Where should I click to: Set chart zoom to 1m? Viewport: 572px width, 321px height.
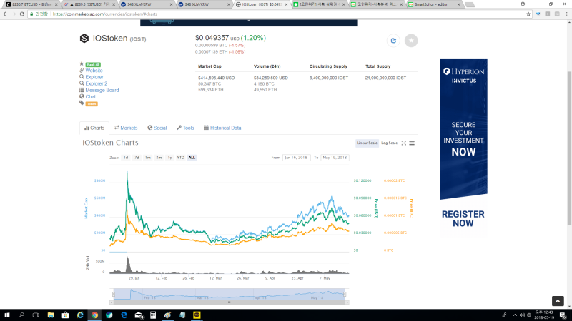pyautogui.click(x=148, y=158)
